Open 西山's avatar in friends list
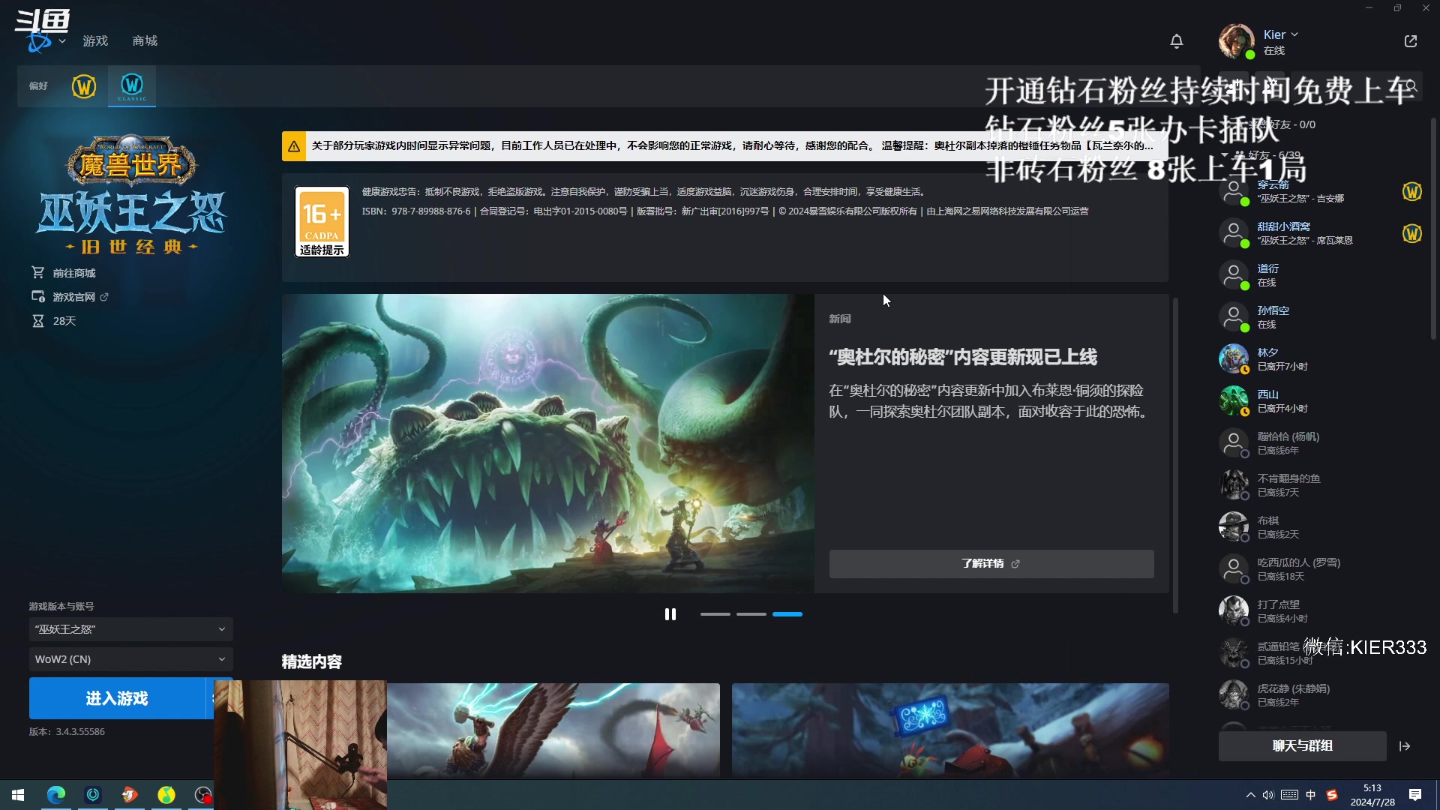The width and height of the screenshot is (1440, 810). coord(1234,400)
